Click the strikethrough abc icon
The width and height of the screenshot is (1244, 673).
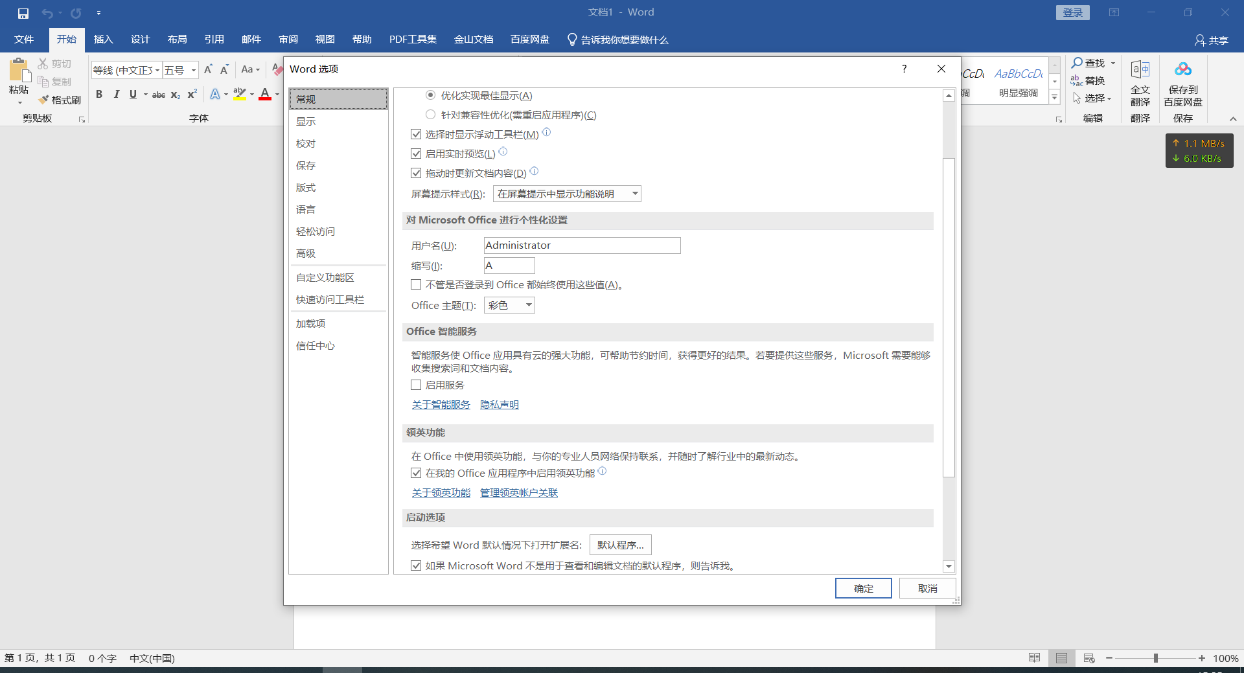point(159,95)
